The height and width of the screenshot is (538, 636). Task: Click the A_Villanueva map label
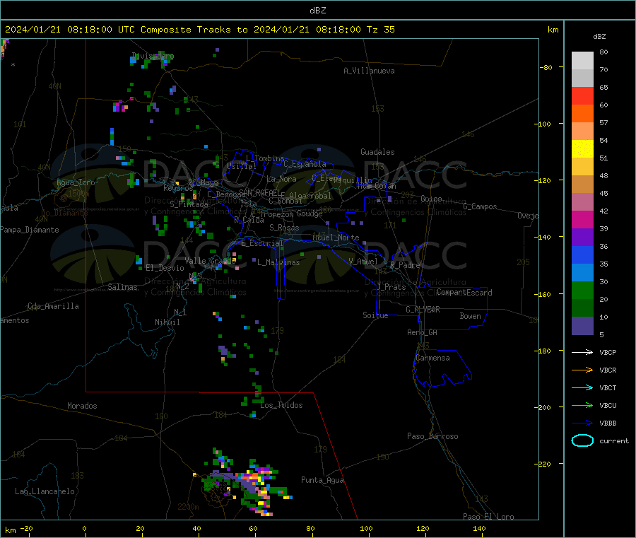coord(369,71)
